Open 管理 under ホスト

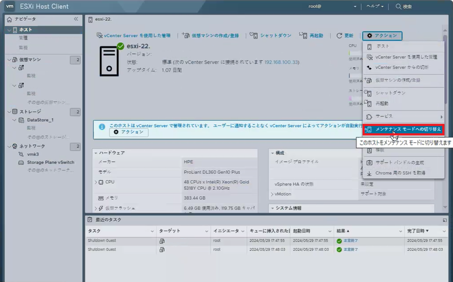coord(23,38)
